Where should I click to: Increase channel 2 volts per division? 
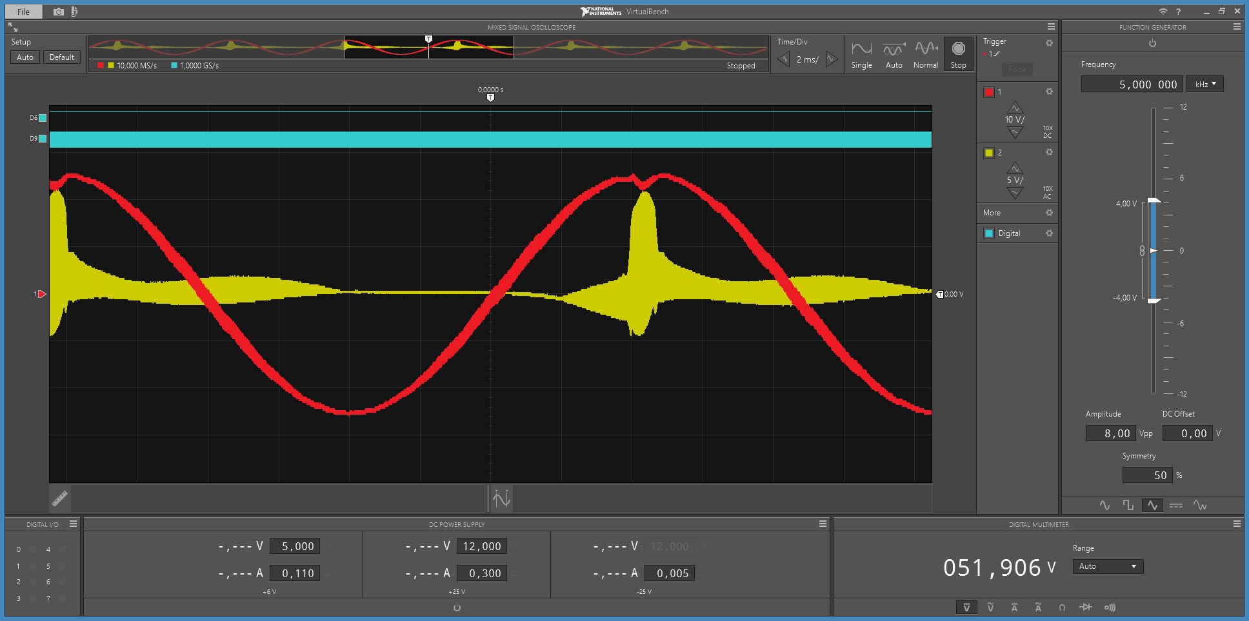1015,168
